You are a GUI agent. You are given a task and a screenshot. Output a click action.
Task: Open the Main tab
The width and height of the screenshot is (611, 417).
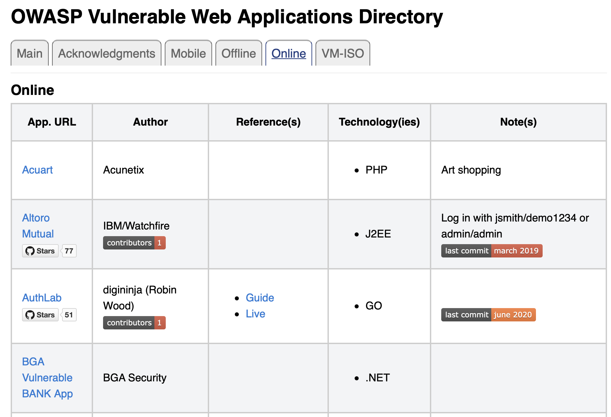30,53
